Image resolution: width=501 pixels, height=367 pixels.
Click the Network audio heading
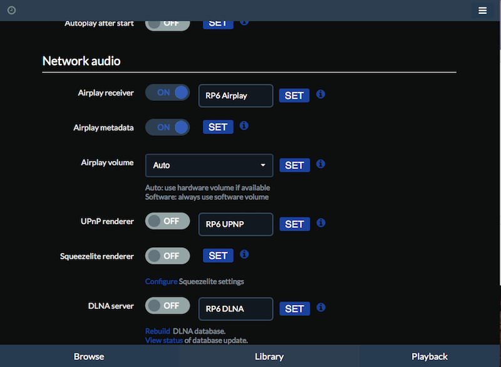tap(81, 61)
